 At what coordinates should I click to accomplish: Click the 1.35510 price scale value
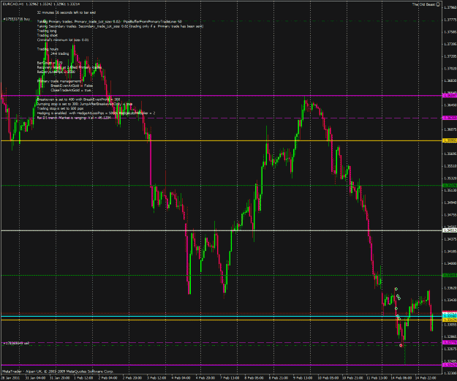pyautogui.click(x=450, y=166)
